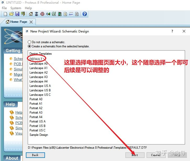
Task: Open the Gerber Viewer toolbar icon
Action: tap(54, 14)
